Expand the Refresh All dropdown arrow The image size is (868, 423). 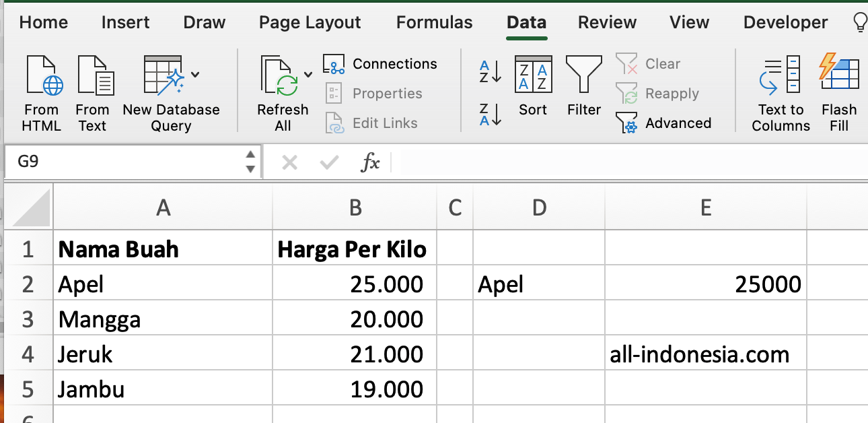coord(308,74)
